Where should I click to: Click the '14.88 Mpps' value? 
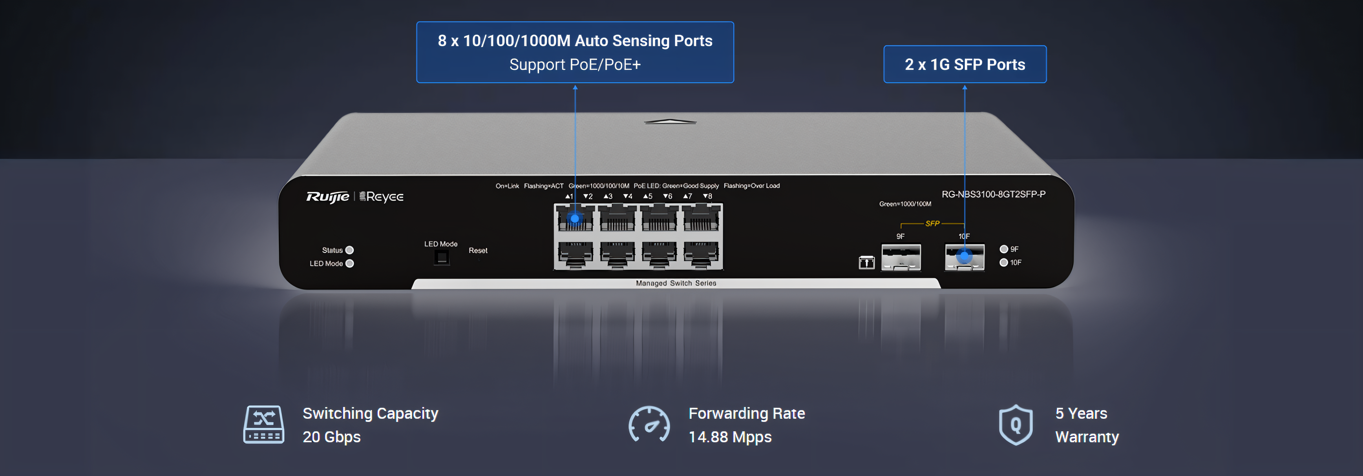(730, 437)
